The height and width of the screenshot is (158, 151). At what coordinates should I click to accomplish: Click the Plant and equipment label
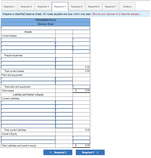(x=12, y=75)
